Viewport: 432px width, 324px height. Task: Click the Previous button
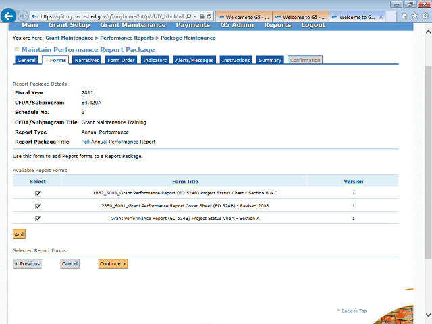[x=27, y=264]
